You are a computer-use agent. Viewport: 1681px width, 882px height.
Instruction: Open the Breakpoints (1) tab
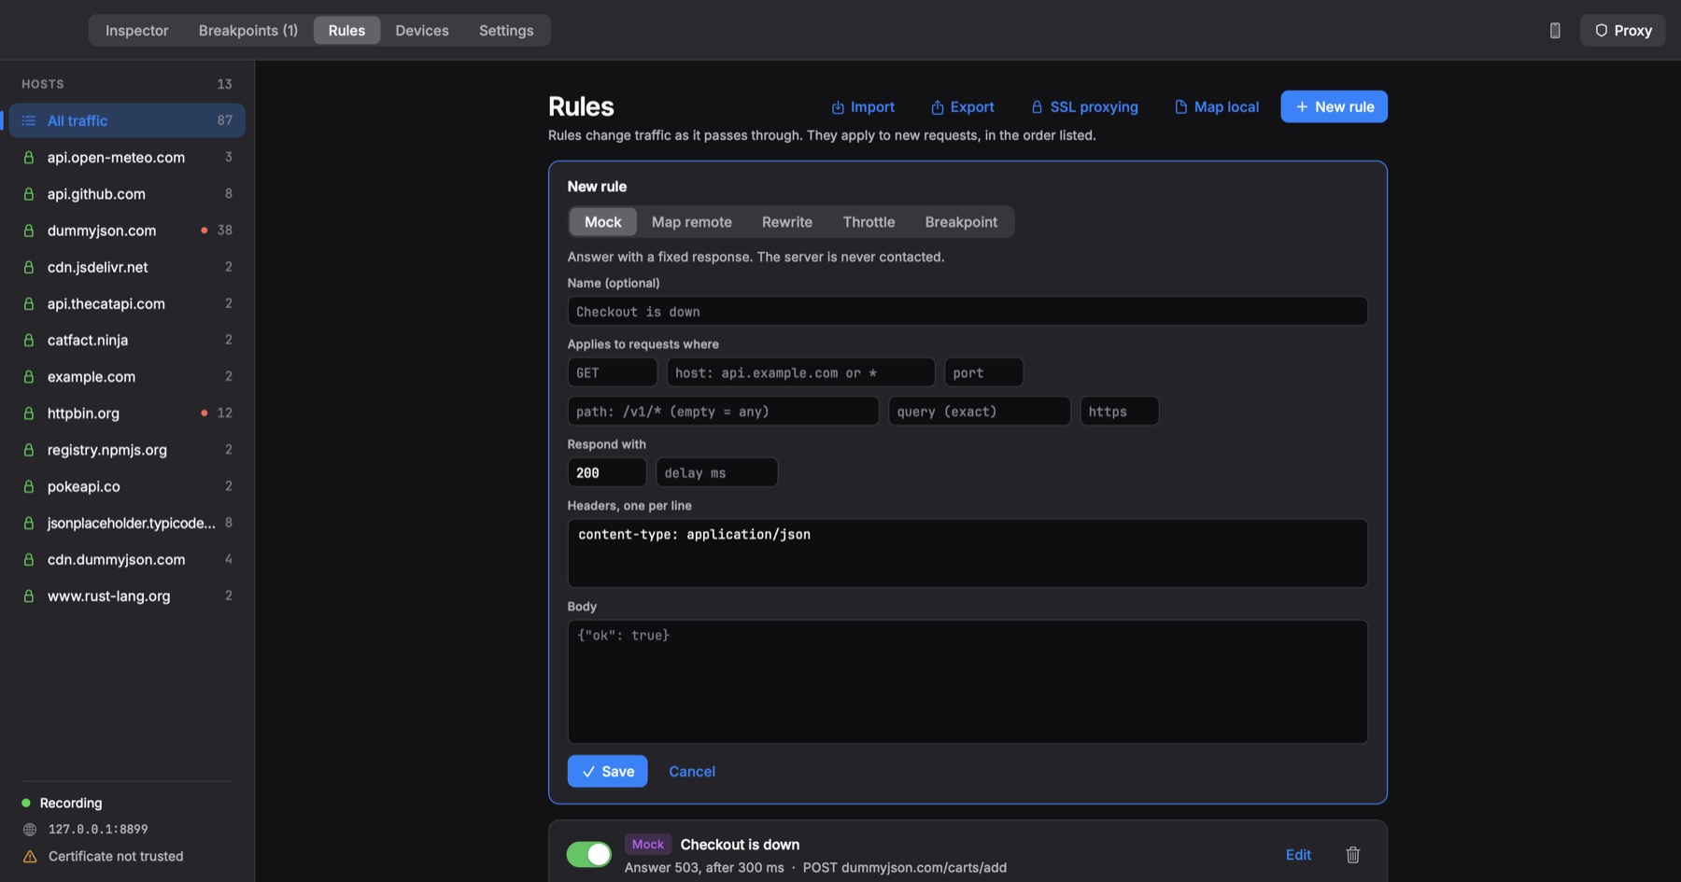[248, 31]
